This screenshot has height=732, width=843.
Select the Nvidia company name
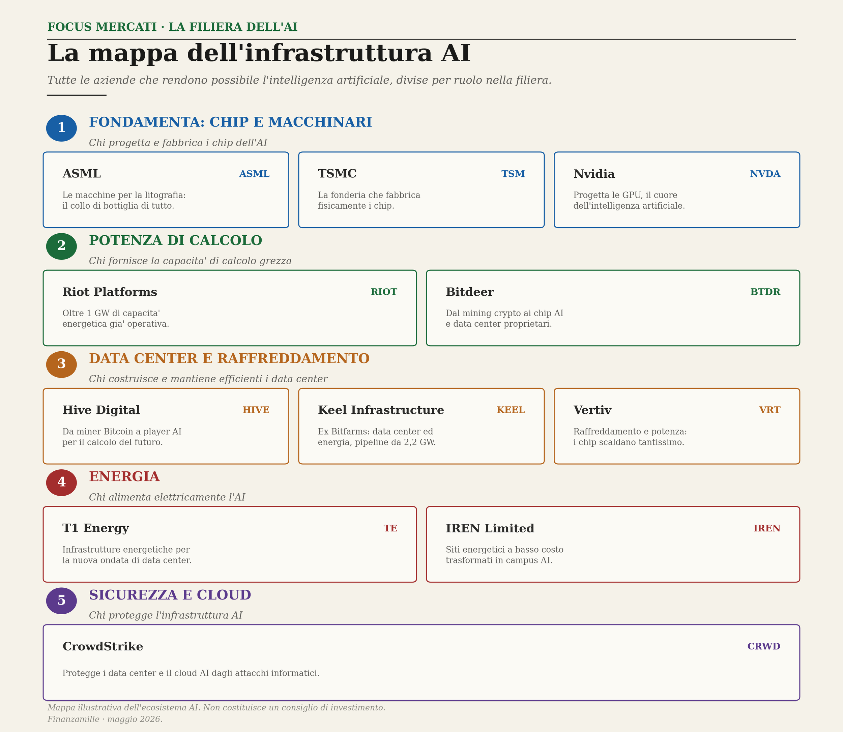594,174
